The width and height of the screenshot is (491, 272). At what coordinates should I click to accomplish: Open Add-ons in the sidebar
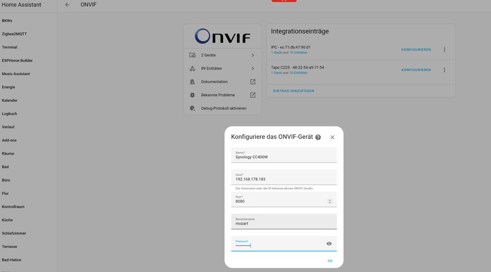coord(9,140)
